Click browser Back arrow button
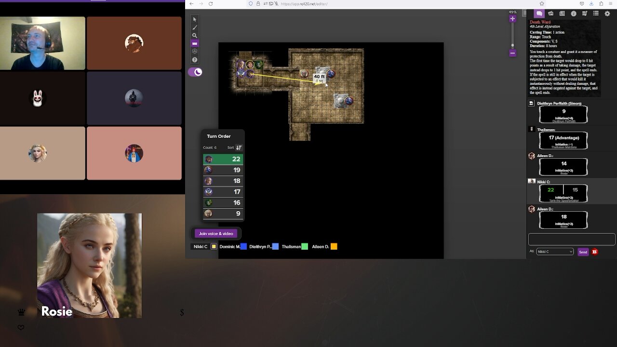 (191, 4)
